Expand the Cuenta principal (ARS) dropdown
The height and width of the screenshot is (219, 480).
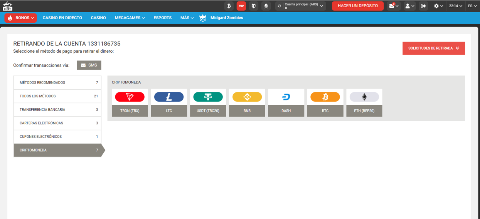point(304,6)
